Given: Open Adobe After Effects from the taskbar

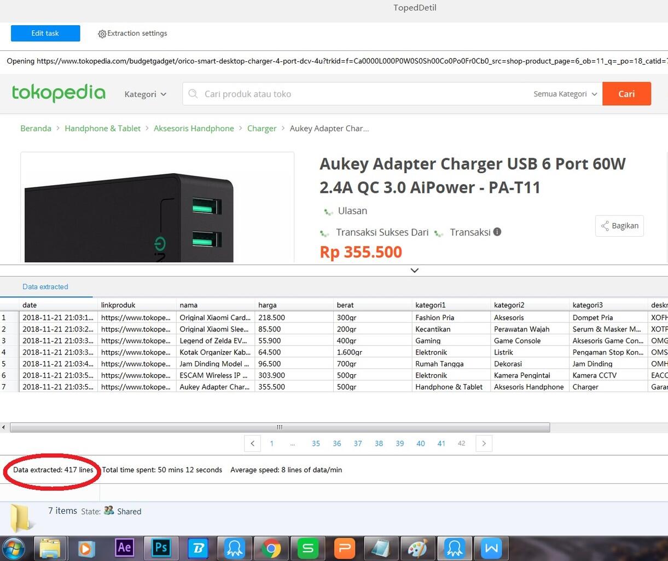Looking at the screenshot, I should point(124,547).
